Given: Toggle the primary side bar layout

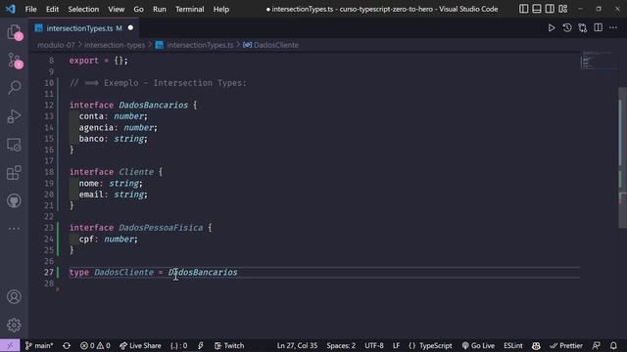Looking at the screenshot, I should click(523, 9).
